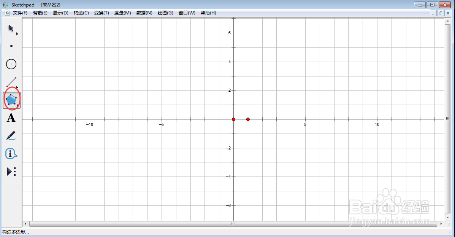
Task: Click the Sketchpad document icon in menu bar
Action: point(8,13)
